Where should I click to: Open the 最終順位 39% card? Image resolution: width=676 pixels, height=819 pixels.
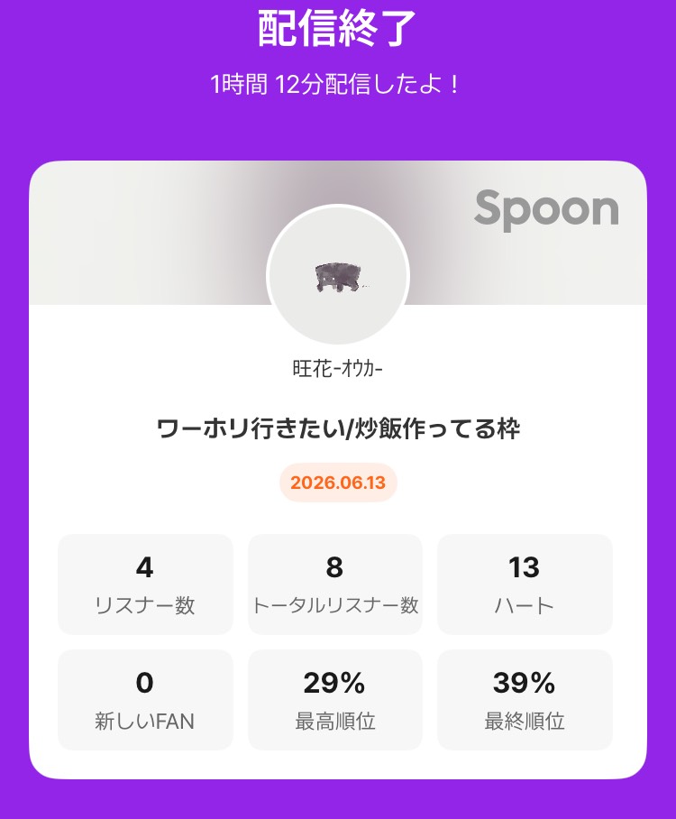coord(525,700)
